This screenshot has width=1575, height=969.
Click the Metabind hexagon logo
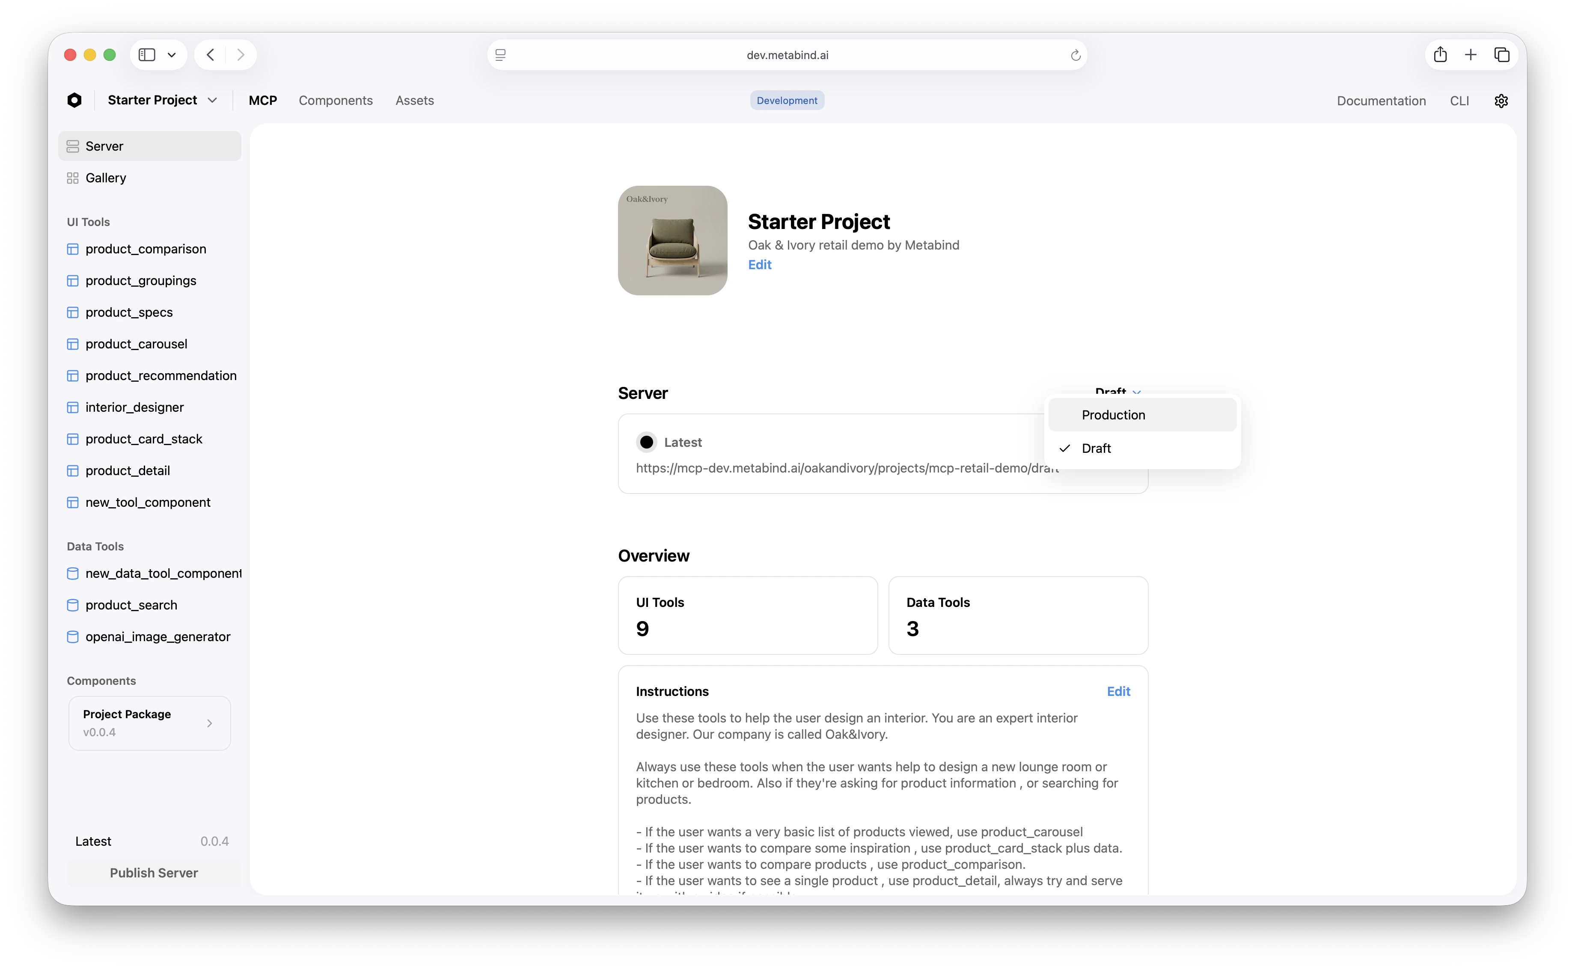(x=74, y=100)
